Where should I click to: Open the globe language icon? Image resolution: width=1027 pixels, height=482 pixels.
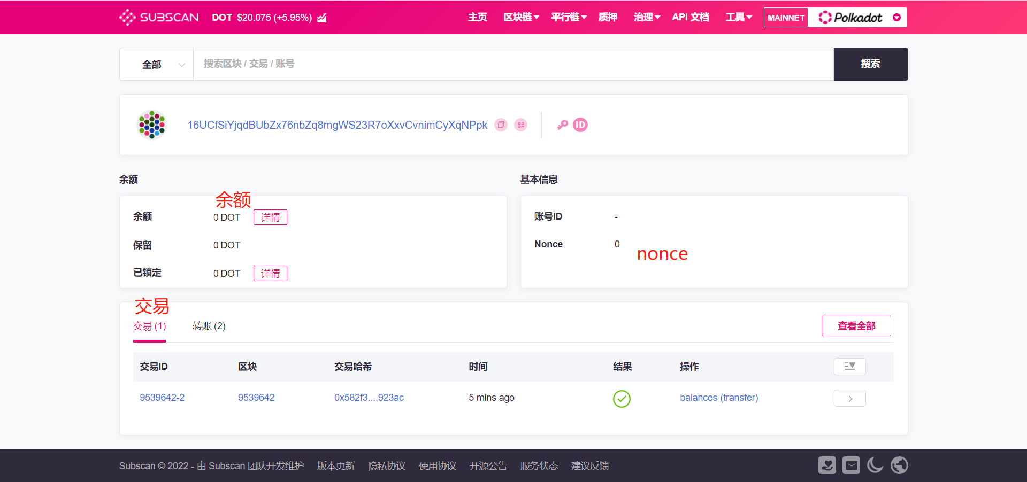click(x=899, y=465)
